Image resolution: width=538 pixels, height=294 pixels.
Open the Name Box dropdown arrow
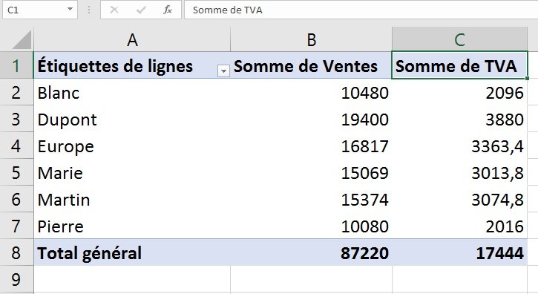[70, 9]
